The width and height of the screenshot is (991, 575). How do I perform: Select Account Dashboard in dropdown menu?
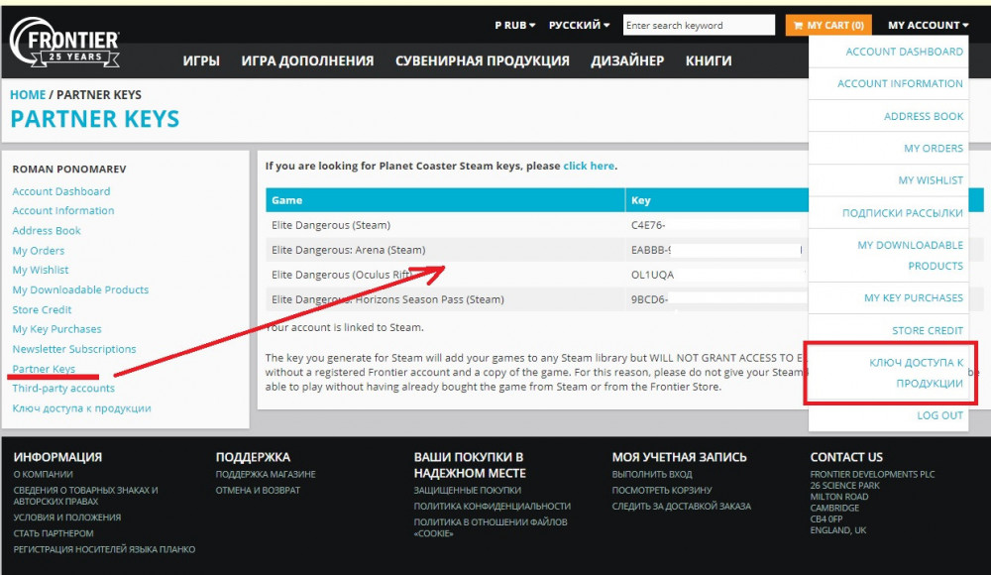(x=905, y=52)
